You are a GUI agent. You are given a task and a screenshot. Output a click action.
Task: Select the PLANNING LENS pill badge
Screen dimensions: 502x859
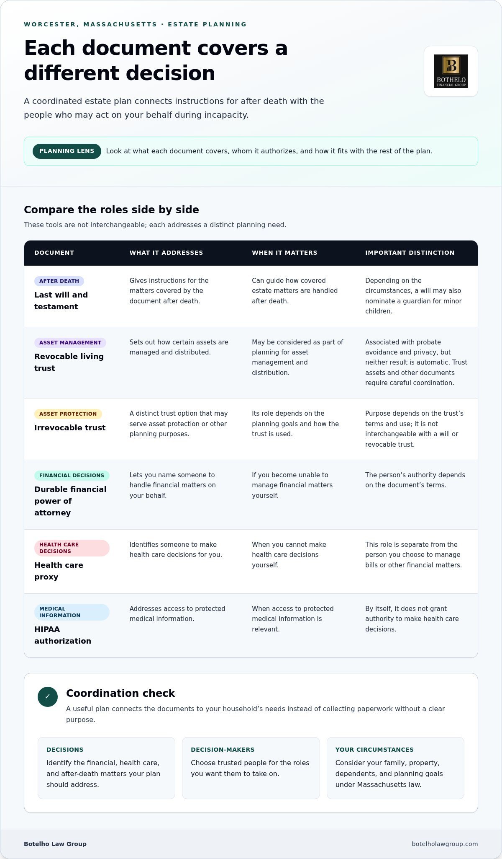(x=67, y=151)
